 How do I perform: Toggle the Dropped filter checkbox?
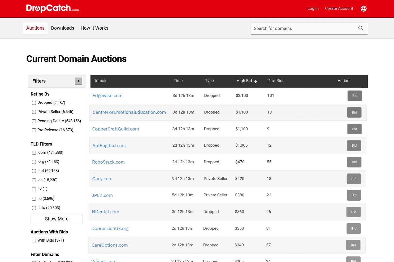[x=34, y=103]
